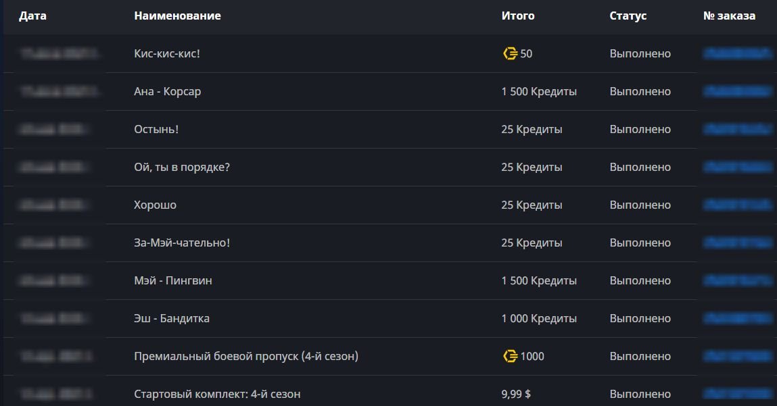
Task: Click 1 500 Кредиты total for Ана - Корсар
Action: 538,91
